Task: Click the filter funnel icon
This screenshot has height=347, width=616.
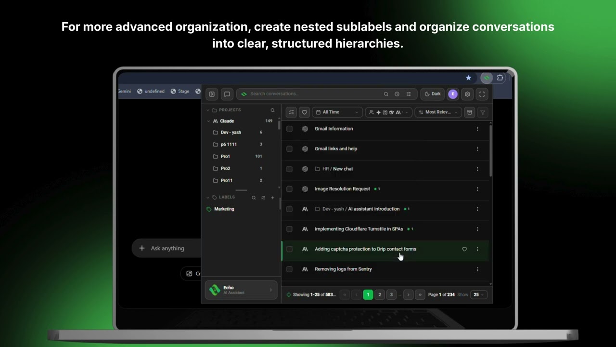Action: (483, 112)
